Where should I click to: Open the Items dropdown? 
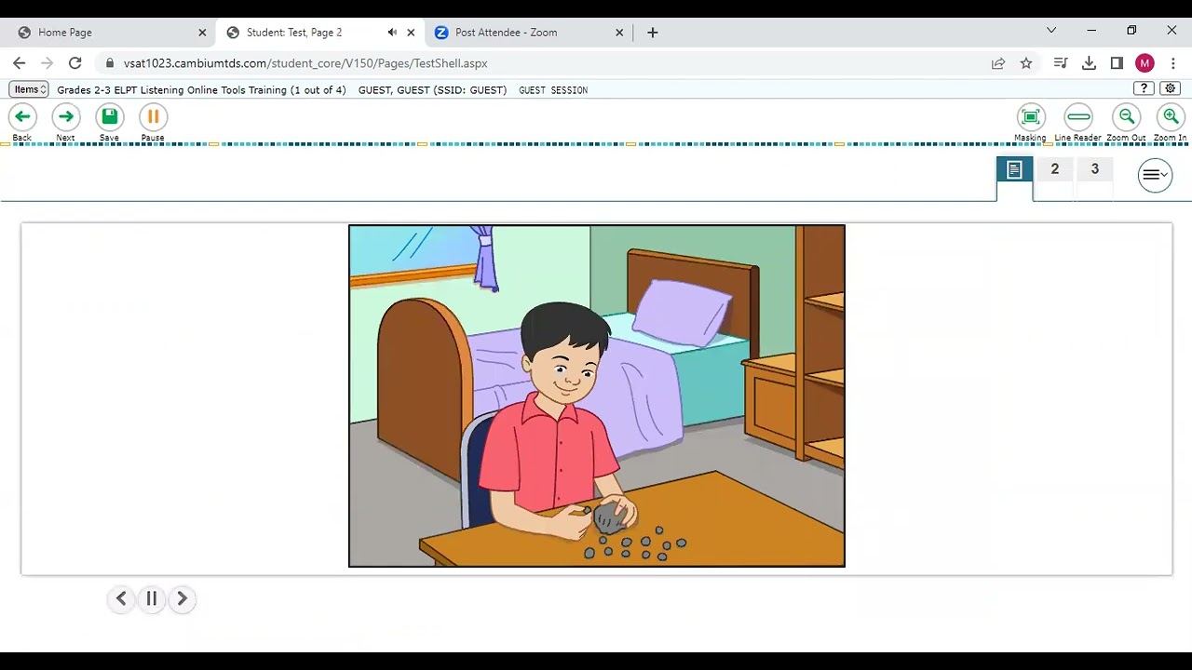pos(29,89)
